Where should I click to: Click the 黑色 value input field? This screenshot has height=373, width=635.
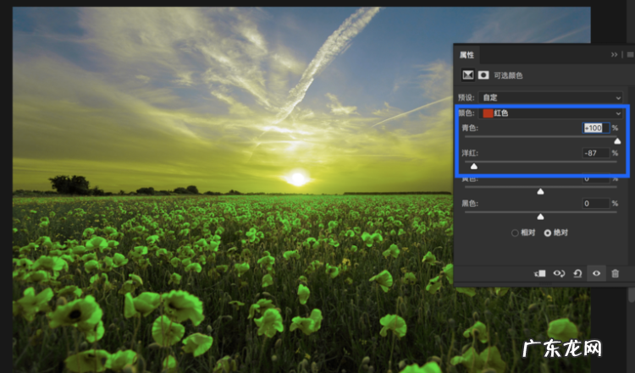click(x=595, y=204)
